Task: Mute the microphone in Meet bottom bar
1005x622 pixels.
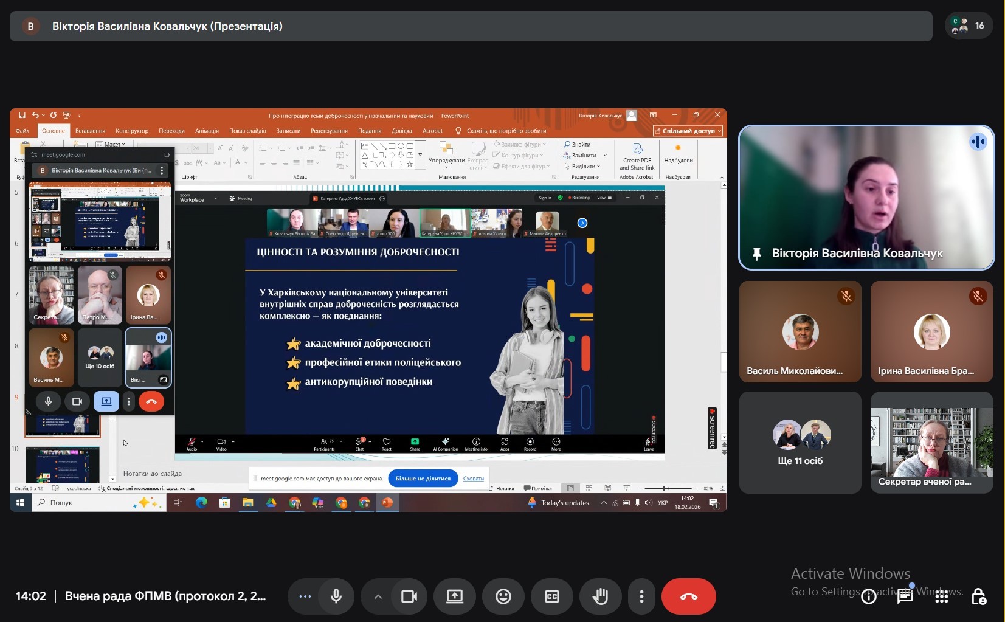Action: (336, 596)
